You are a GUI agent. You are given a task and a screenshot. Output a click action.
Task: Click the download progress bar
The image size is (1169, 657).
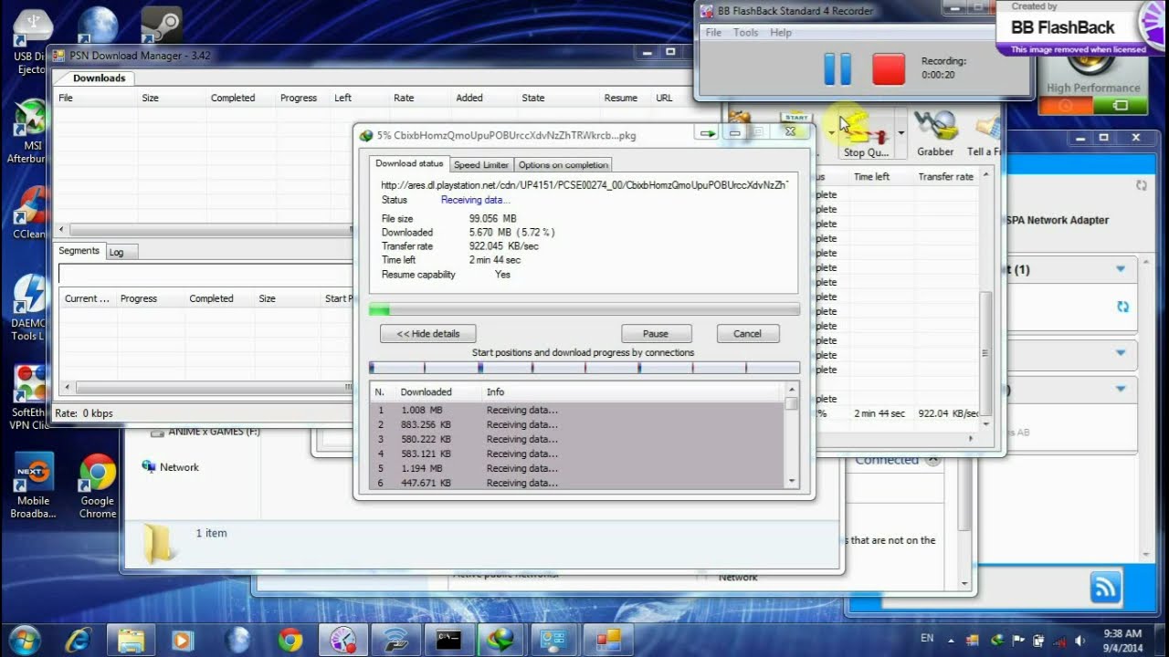click(584, 310)
